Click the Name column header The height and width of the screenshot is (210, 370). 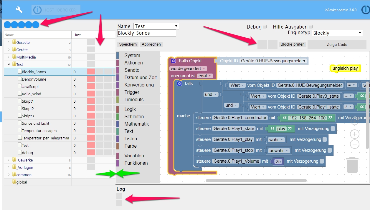click(38, 35)
